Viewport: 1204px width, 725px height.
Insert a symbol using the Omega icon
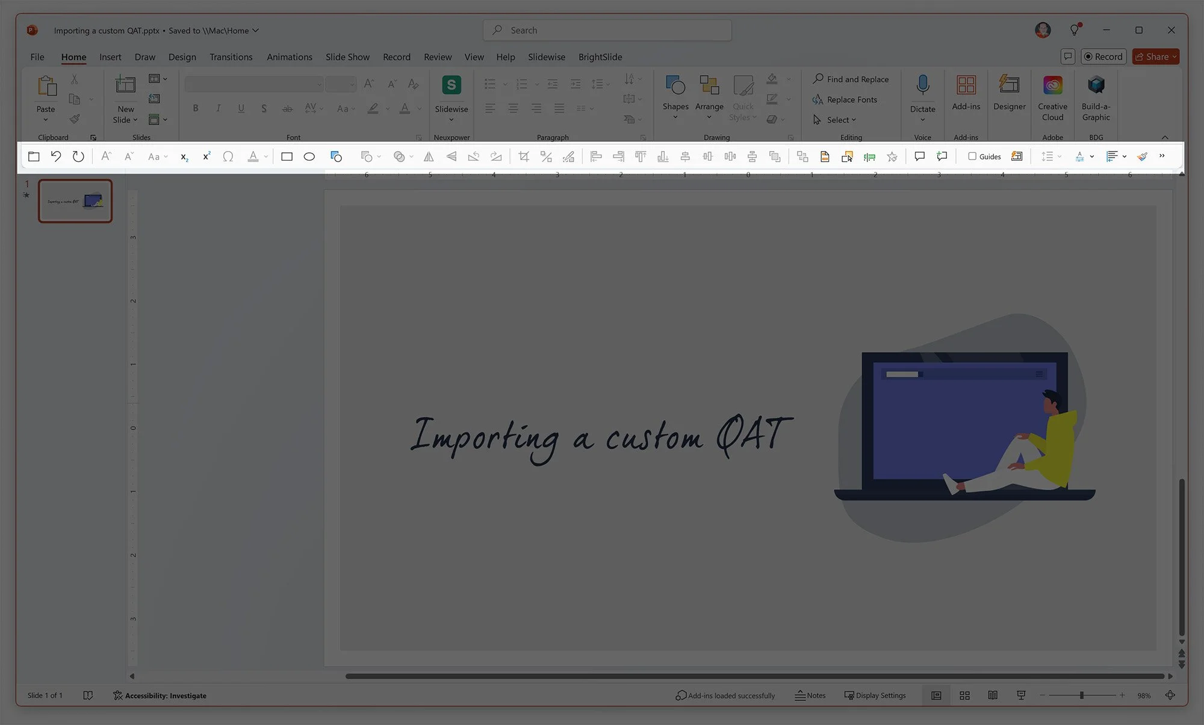tap(228, 156)
